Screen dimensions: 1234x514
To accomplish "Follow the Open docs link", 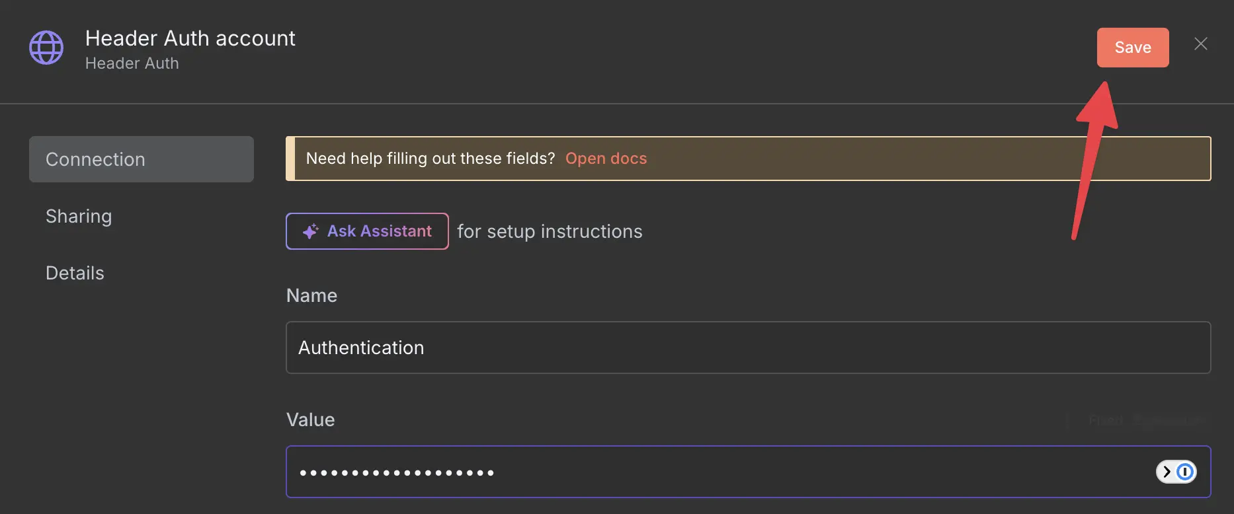I will tap(606, 159).
